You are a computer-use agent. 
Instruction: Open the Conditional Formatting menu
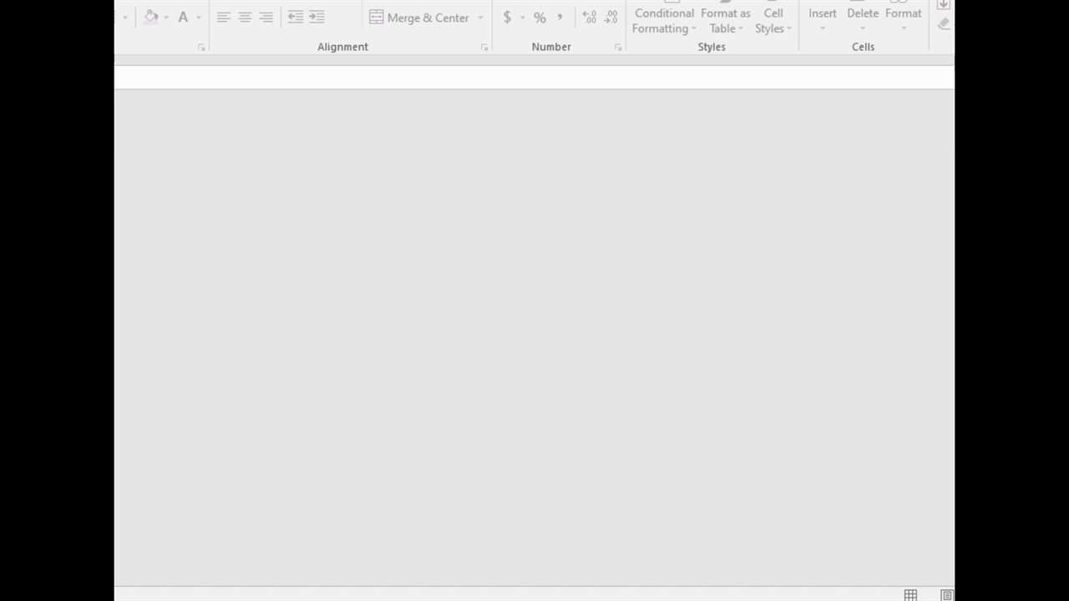664,20
